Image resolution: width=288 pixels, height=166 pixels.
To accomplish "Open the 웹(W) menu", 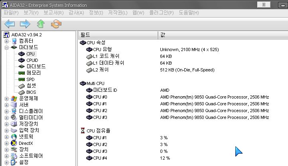I will pyautogui.click(x=138, y=13).
